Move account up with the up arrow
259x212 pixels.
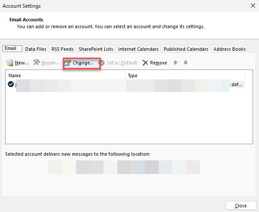(175, 63)
